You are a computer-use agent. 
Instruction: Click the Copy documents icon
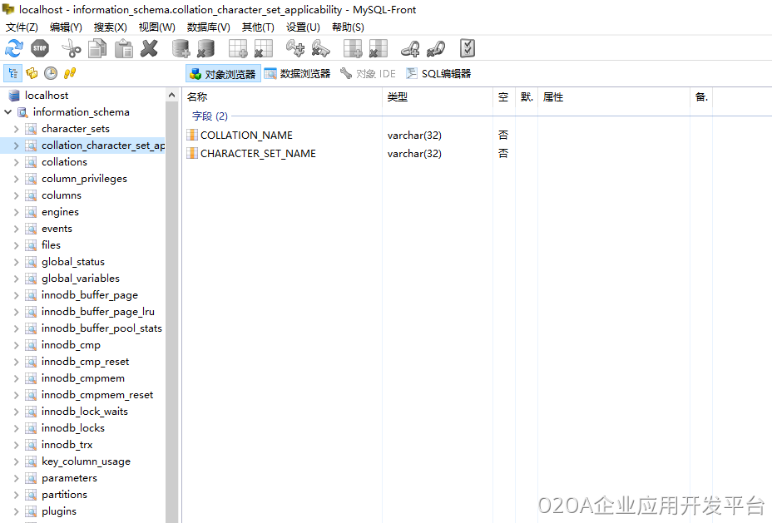tap(97, 49)
